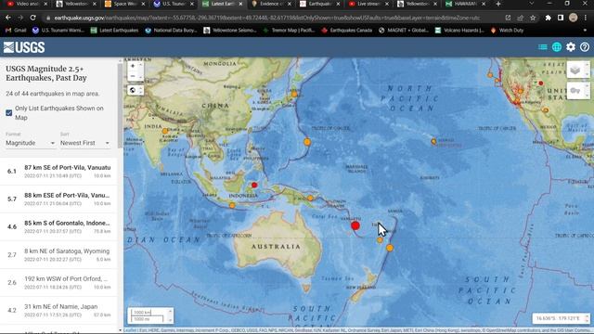
Task: Open a new browser tab
Action: (x=498, y=4)
